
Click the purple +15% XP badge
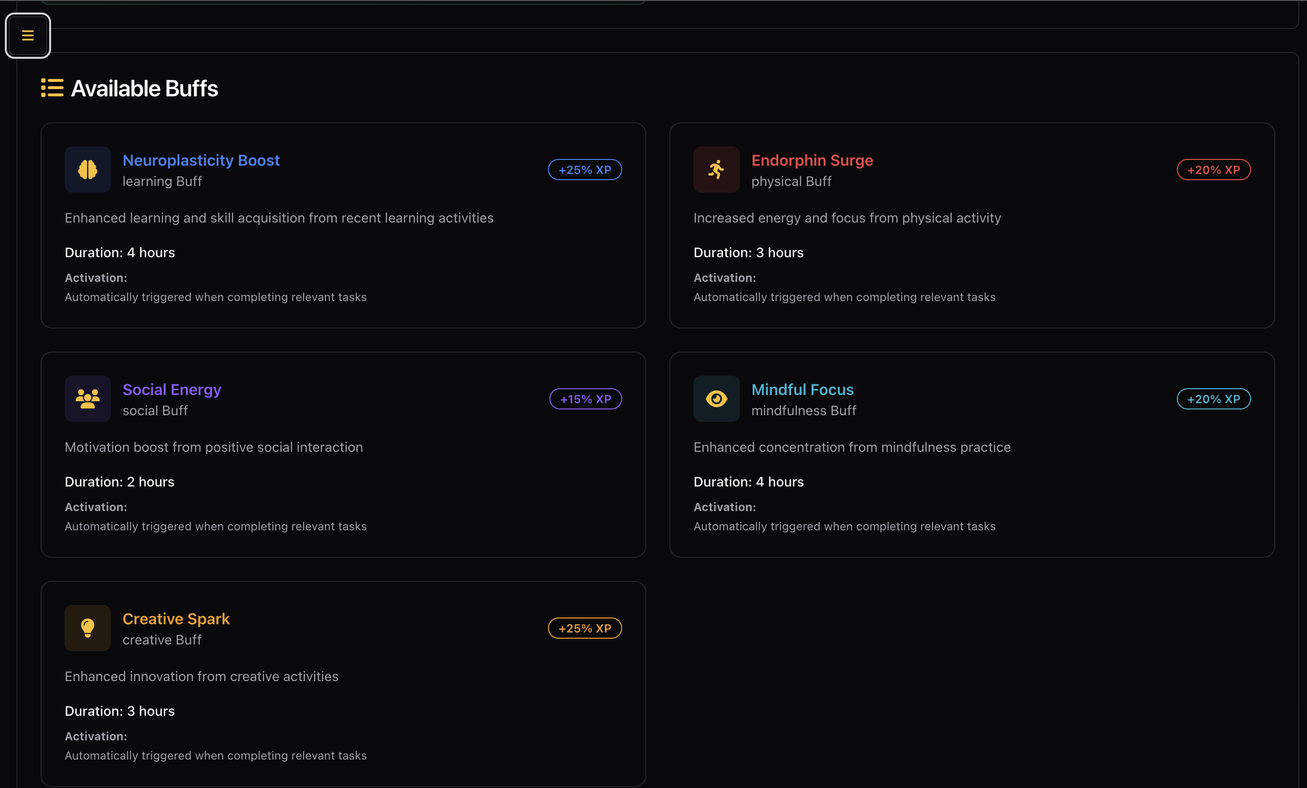pos(585,399)
